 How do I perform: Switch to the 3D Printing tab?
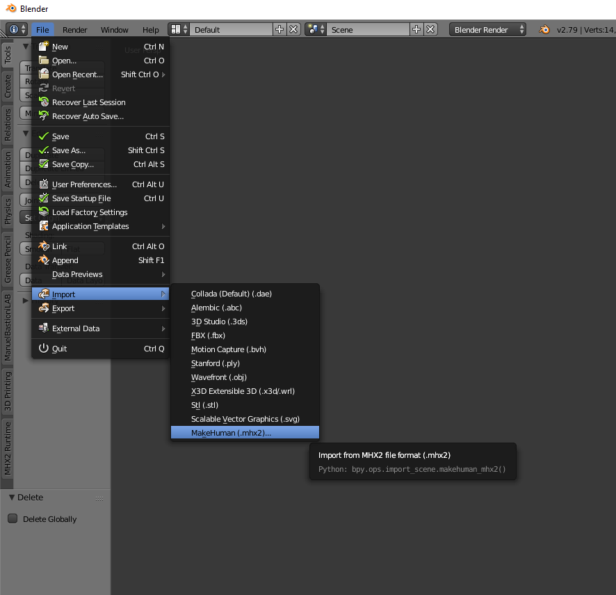click(x=8, y=390)
